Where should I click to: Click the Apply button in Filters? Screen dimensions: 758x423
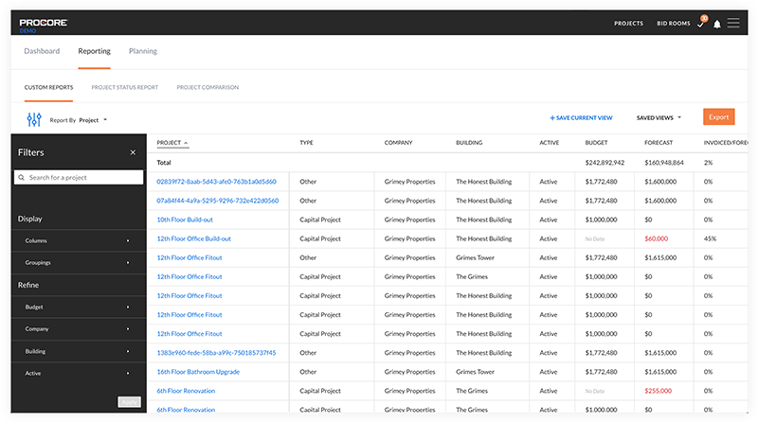click(x=129, y=402)
